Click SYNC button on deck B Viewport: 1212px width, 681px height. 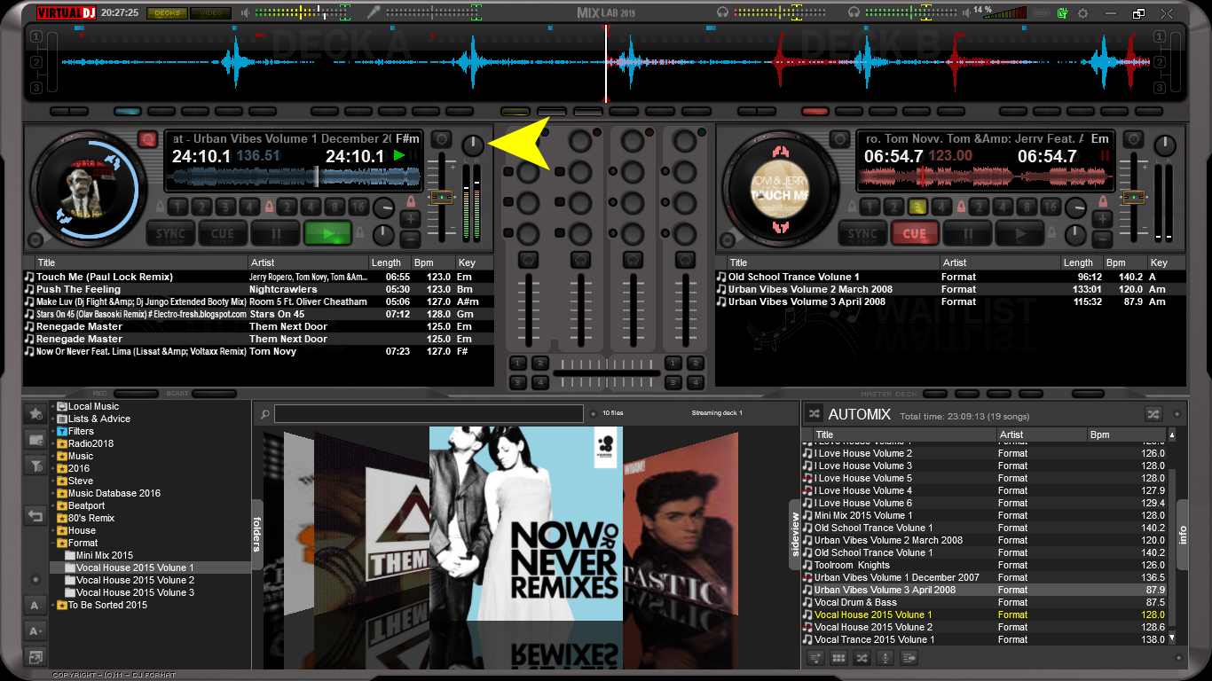point(862,234)
